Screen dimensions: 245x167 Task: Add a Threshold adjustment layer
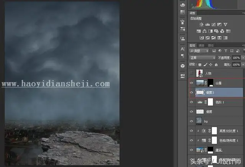[x=214, y=38]
